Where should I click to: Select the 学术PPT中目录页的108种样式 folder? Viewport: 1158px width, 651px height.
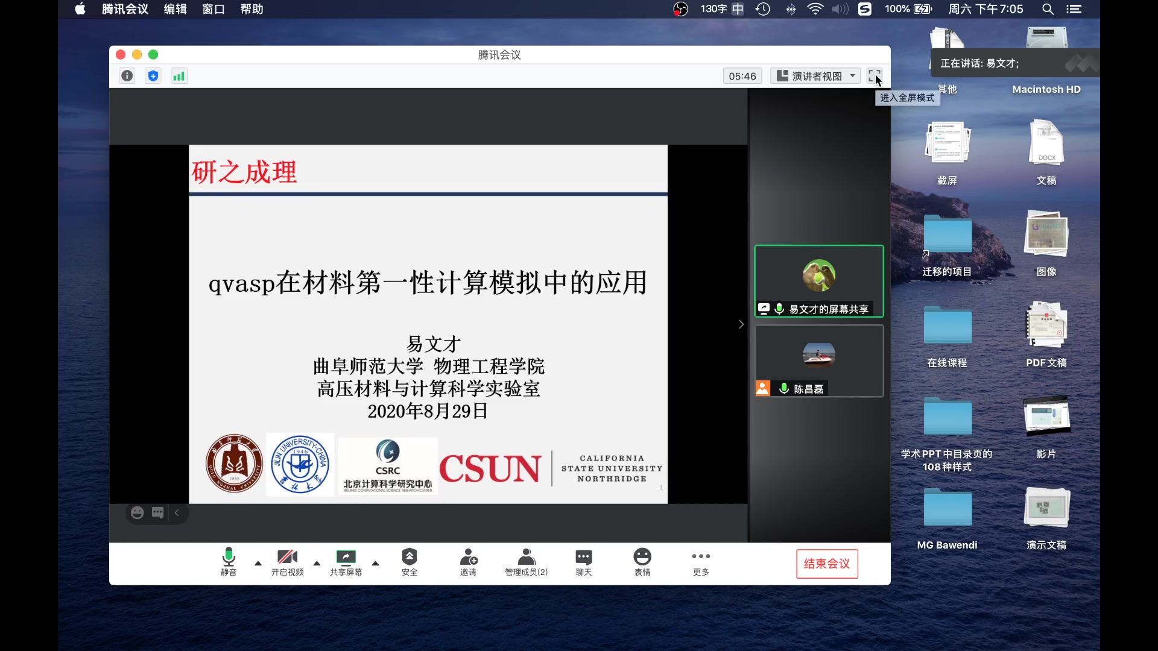pos(948,434)
